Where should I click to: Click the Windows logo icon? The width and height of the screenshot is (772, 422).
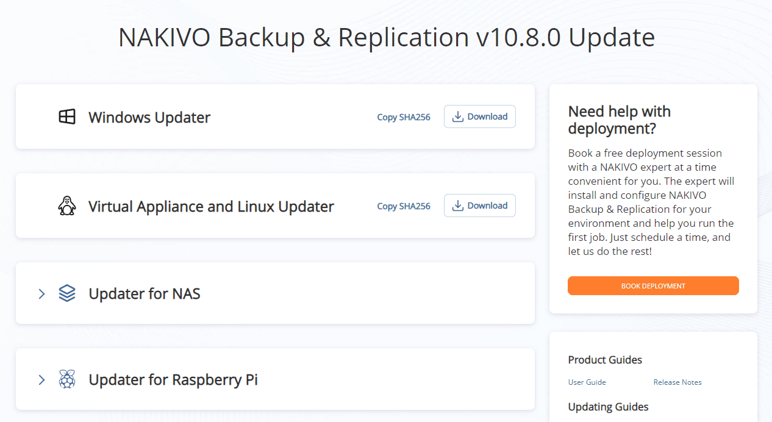(x=67, y=117)
